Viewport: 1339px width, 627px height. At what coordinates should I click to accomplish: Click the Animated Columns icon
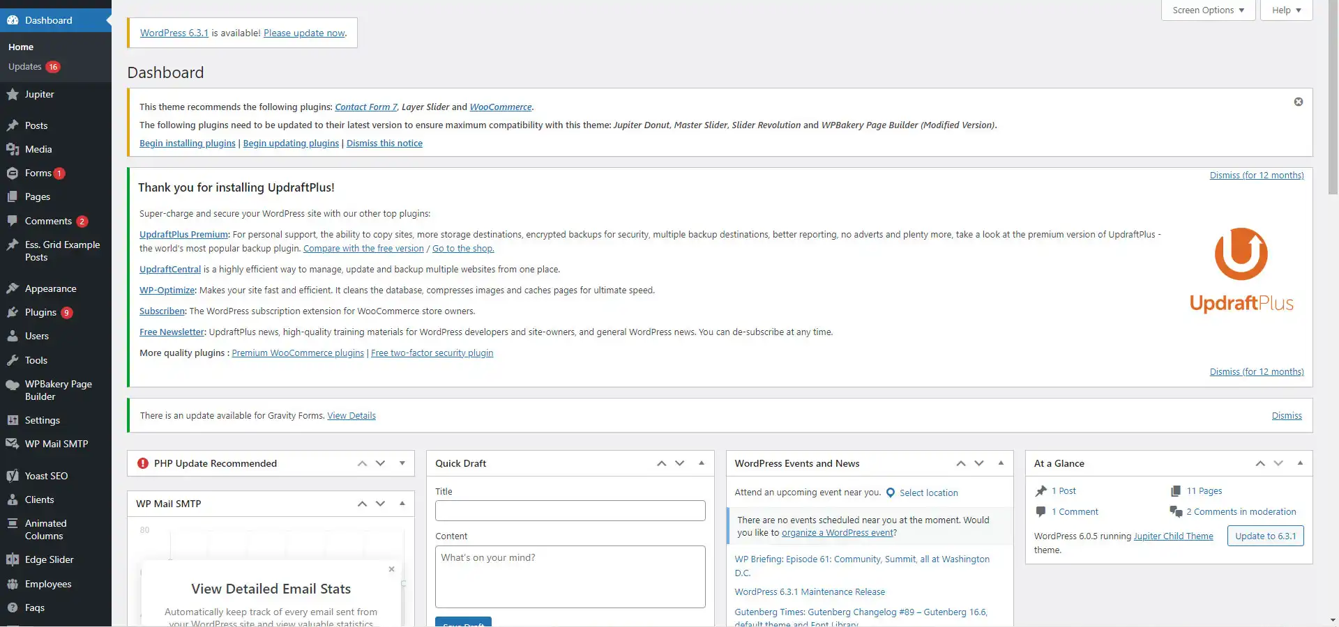click(13, 524)
